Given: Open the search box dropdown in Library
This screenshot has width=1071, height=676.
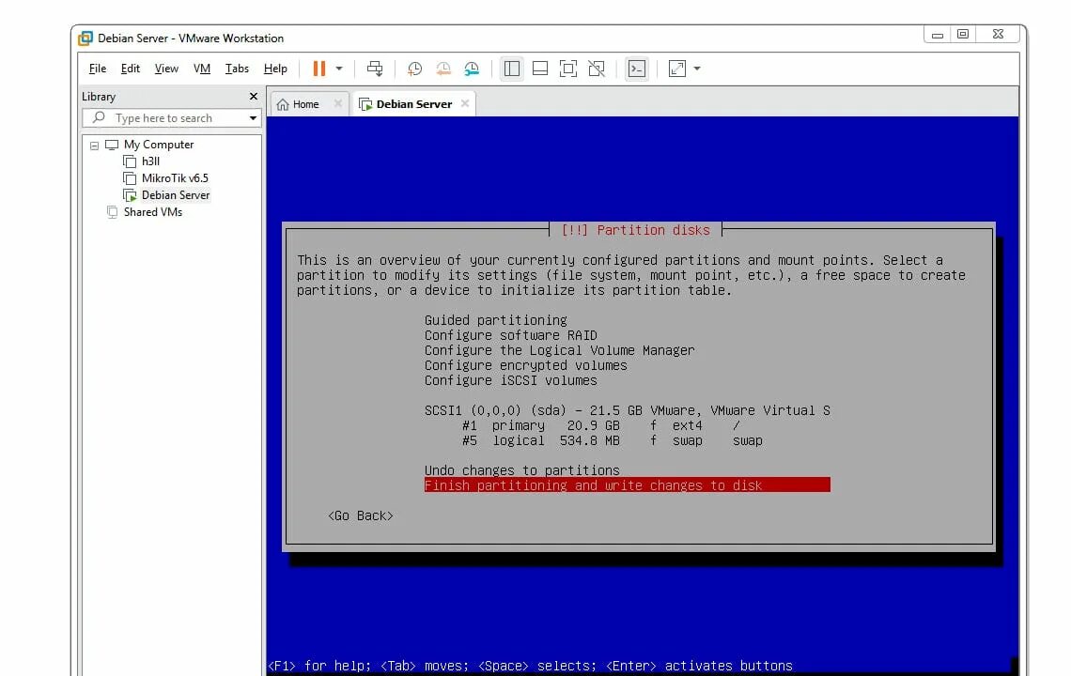Looking at the screenshot, I should tap(251, 117).
